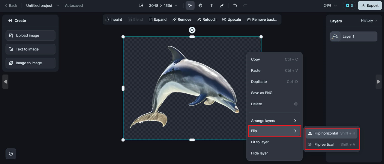Open the History dropdown

[x=369, y=21]
